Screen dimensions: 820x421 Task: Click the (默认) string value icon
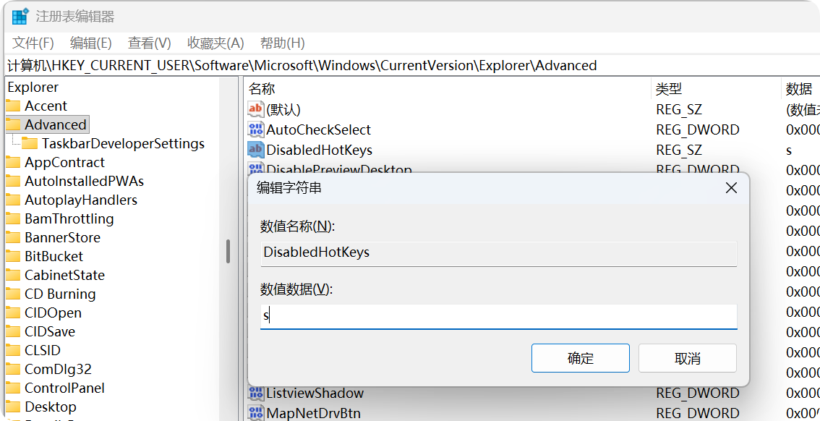pyautogui.click(x=255, y=110)
